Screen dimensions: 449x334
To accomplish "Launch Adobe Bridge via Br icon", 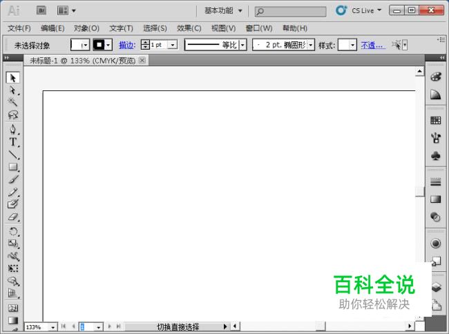I will (41, 10).
